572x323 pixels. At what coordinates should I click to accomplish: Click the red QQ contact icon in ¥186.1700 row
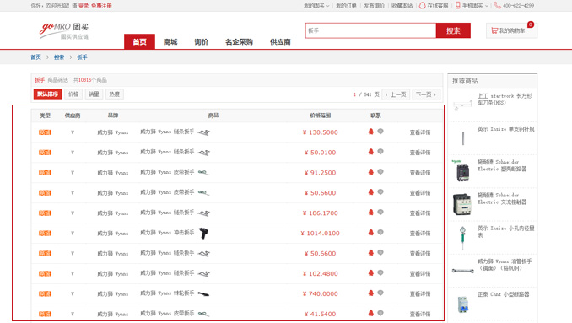coord(371,213)
